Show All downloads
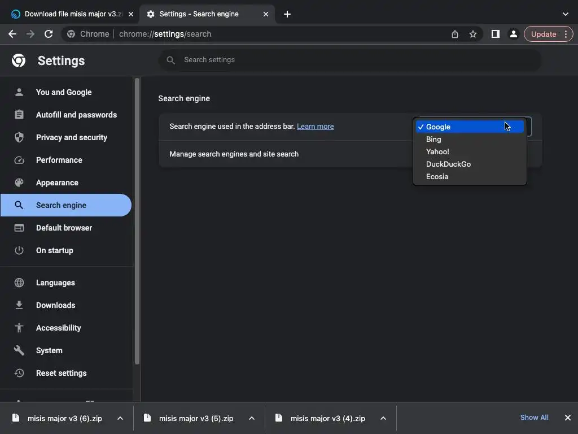 point(534,418)
